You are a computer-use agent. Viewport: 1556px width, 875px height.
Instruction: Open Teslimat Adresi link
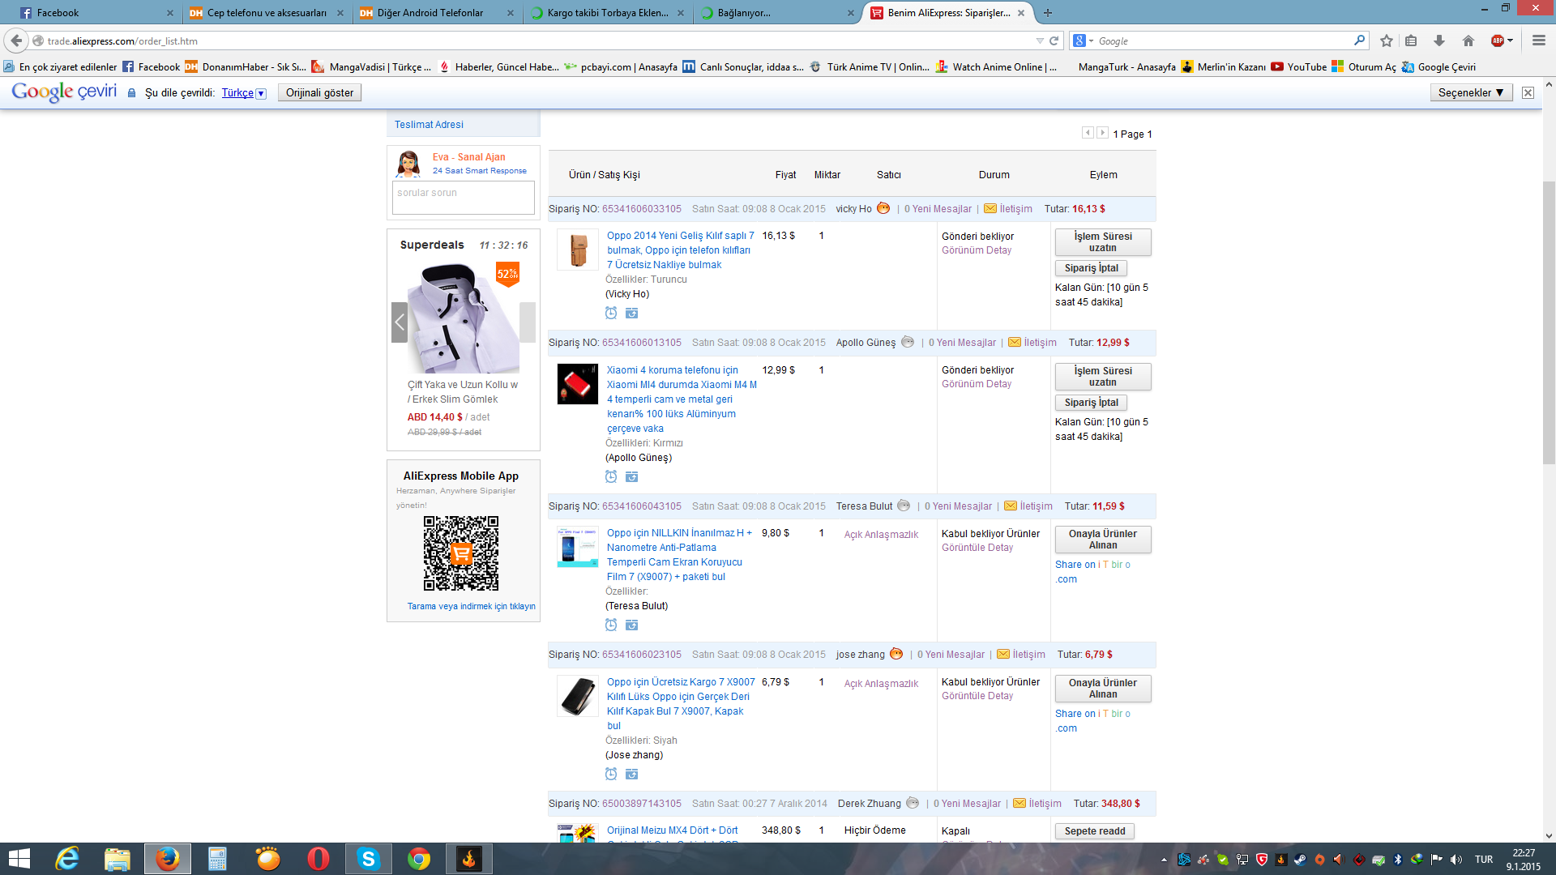pyautogui.click(x=429, y=124)
